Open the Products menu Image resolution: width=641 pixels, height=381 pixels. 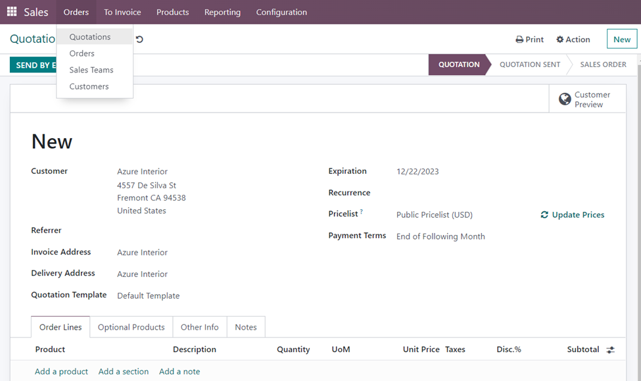coord(172,12)
